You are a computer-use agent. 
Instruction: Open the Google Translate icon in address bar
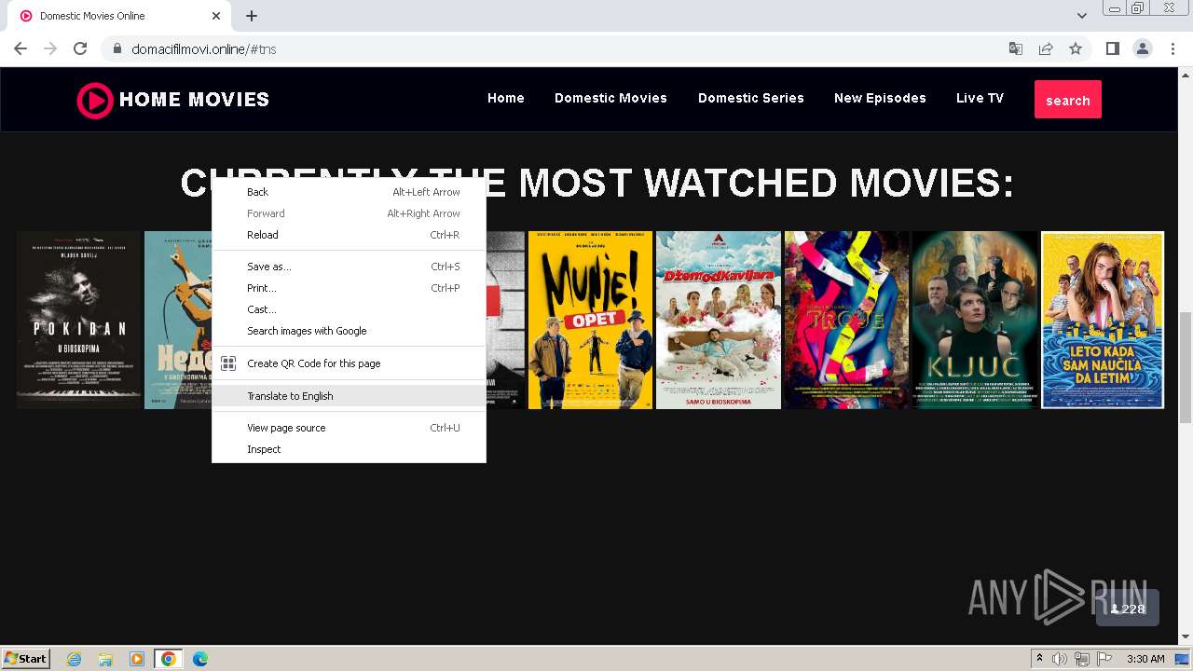tap(1016, 48)
